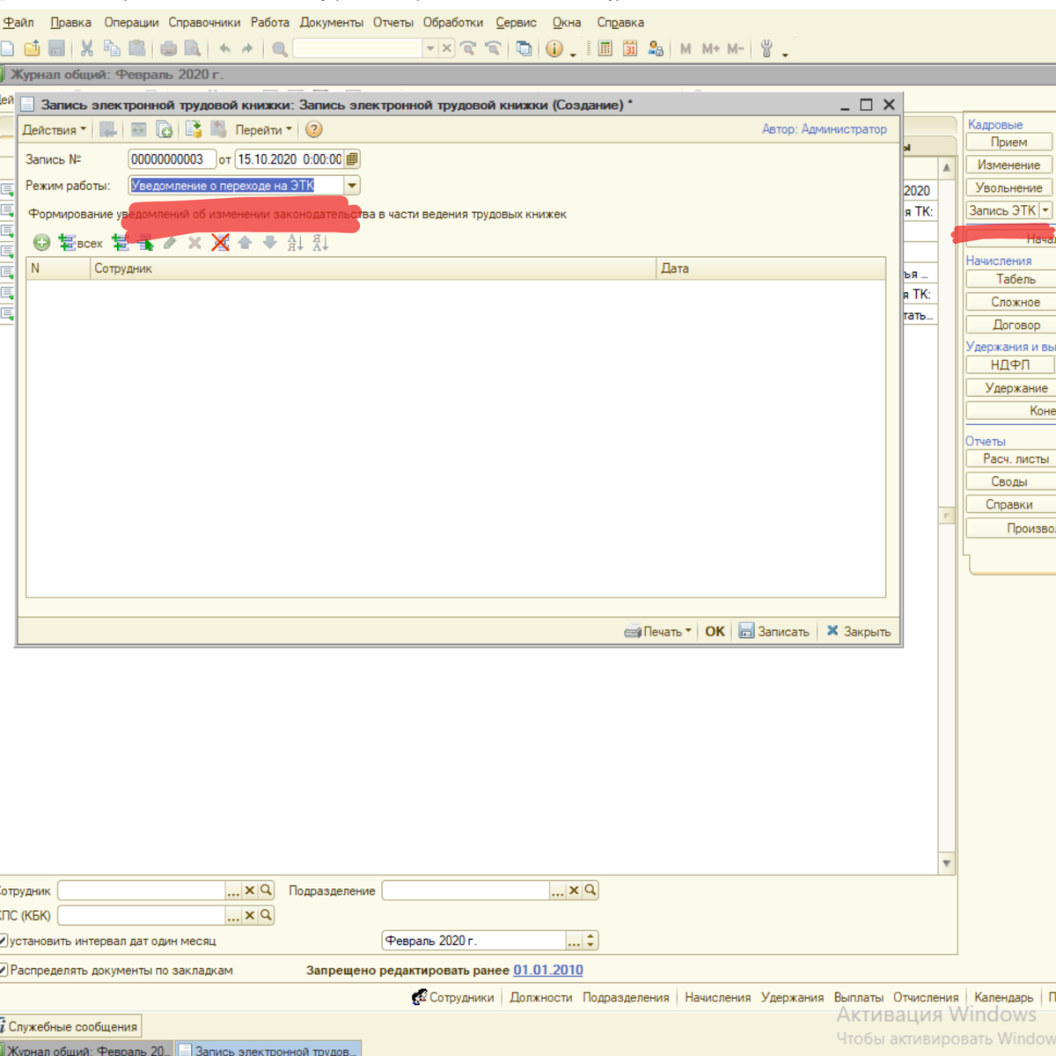1056x1056 pixels.
Task: Click the Copy icon in main toolbar
Action: click(x=112, y=49)
